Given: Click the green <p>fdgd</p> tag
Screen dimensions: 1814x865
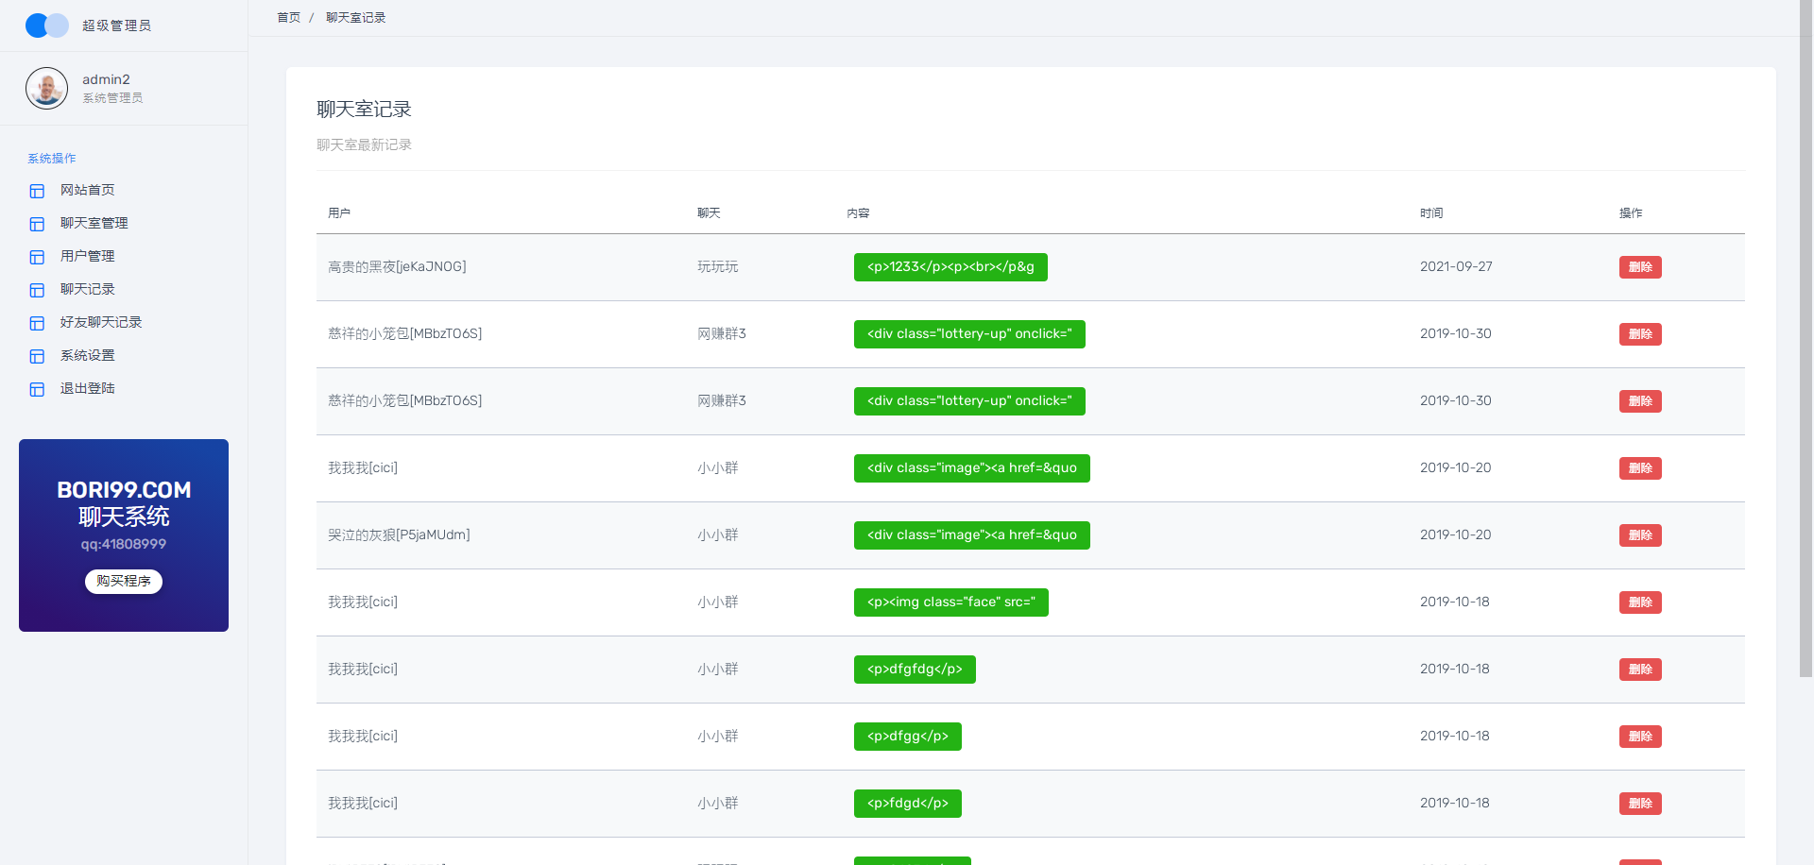Looking at the screenshot, I should click(908, 804).
